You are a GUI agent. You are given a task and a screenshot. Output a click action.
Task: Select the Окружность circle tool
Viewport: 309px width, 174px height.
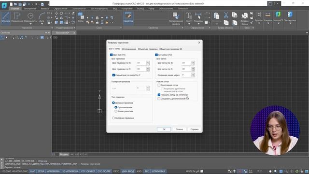tap(30, 17)
